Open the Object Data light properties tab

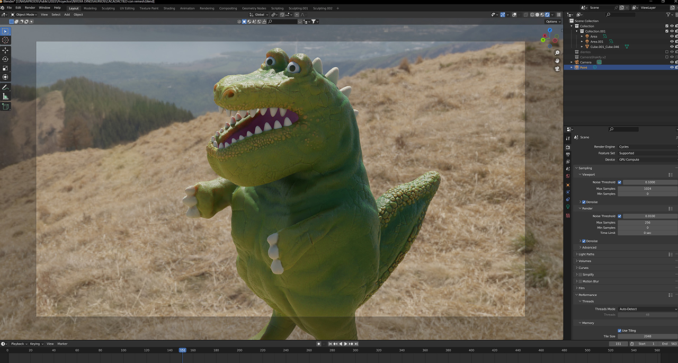point(568,207)
